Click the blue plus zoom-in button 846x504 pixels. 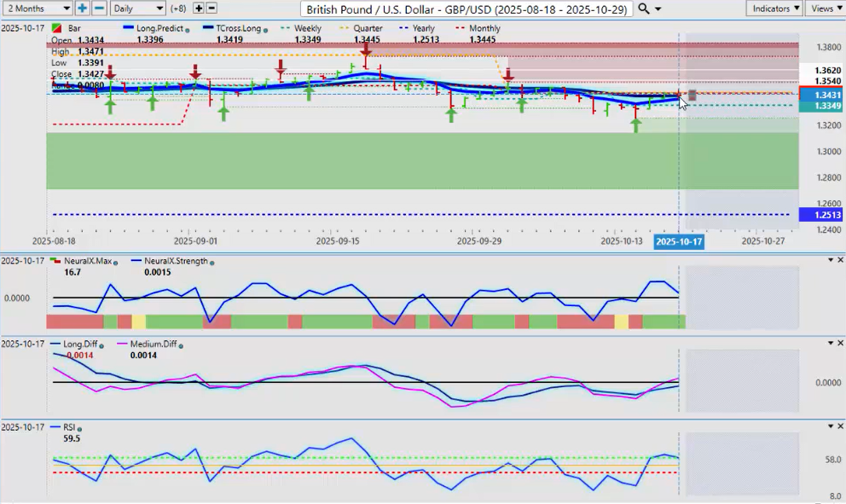pos(82,8)
